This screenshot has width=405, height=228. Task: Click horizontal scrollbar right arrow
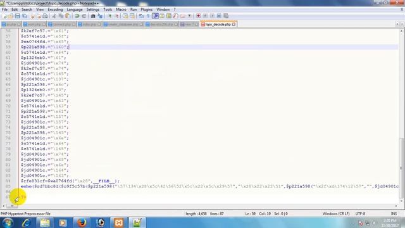[396, 206]
